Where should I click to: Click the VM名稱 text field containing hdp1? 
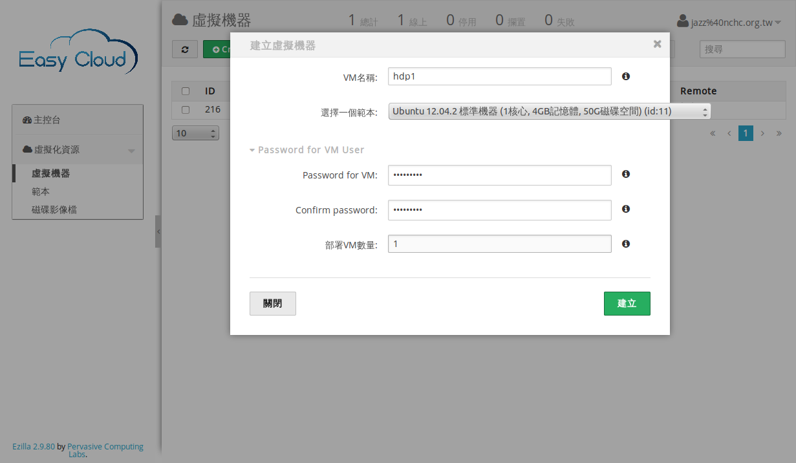click(499, 76)
